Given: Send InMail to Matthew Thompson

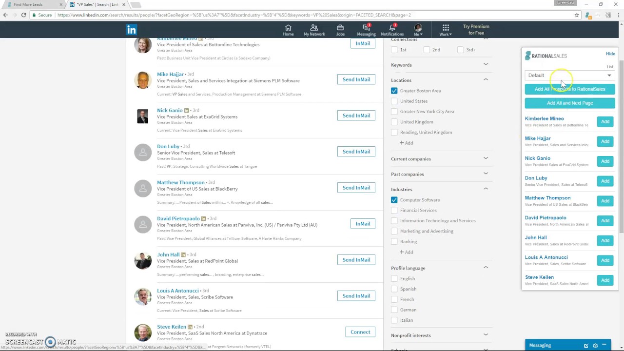Looking at the screenshot, I should (x=356, y=188).
